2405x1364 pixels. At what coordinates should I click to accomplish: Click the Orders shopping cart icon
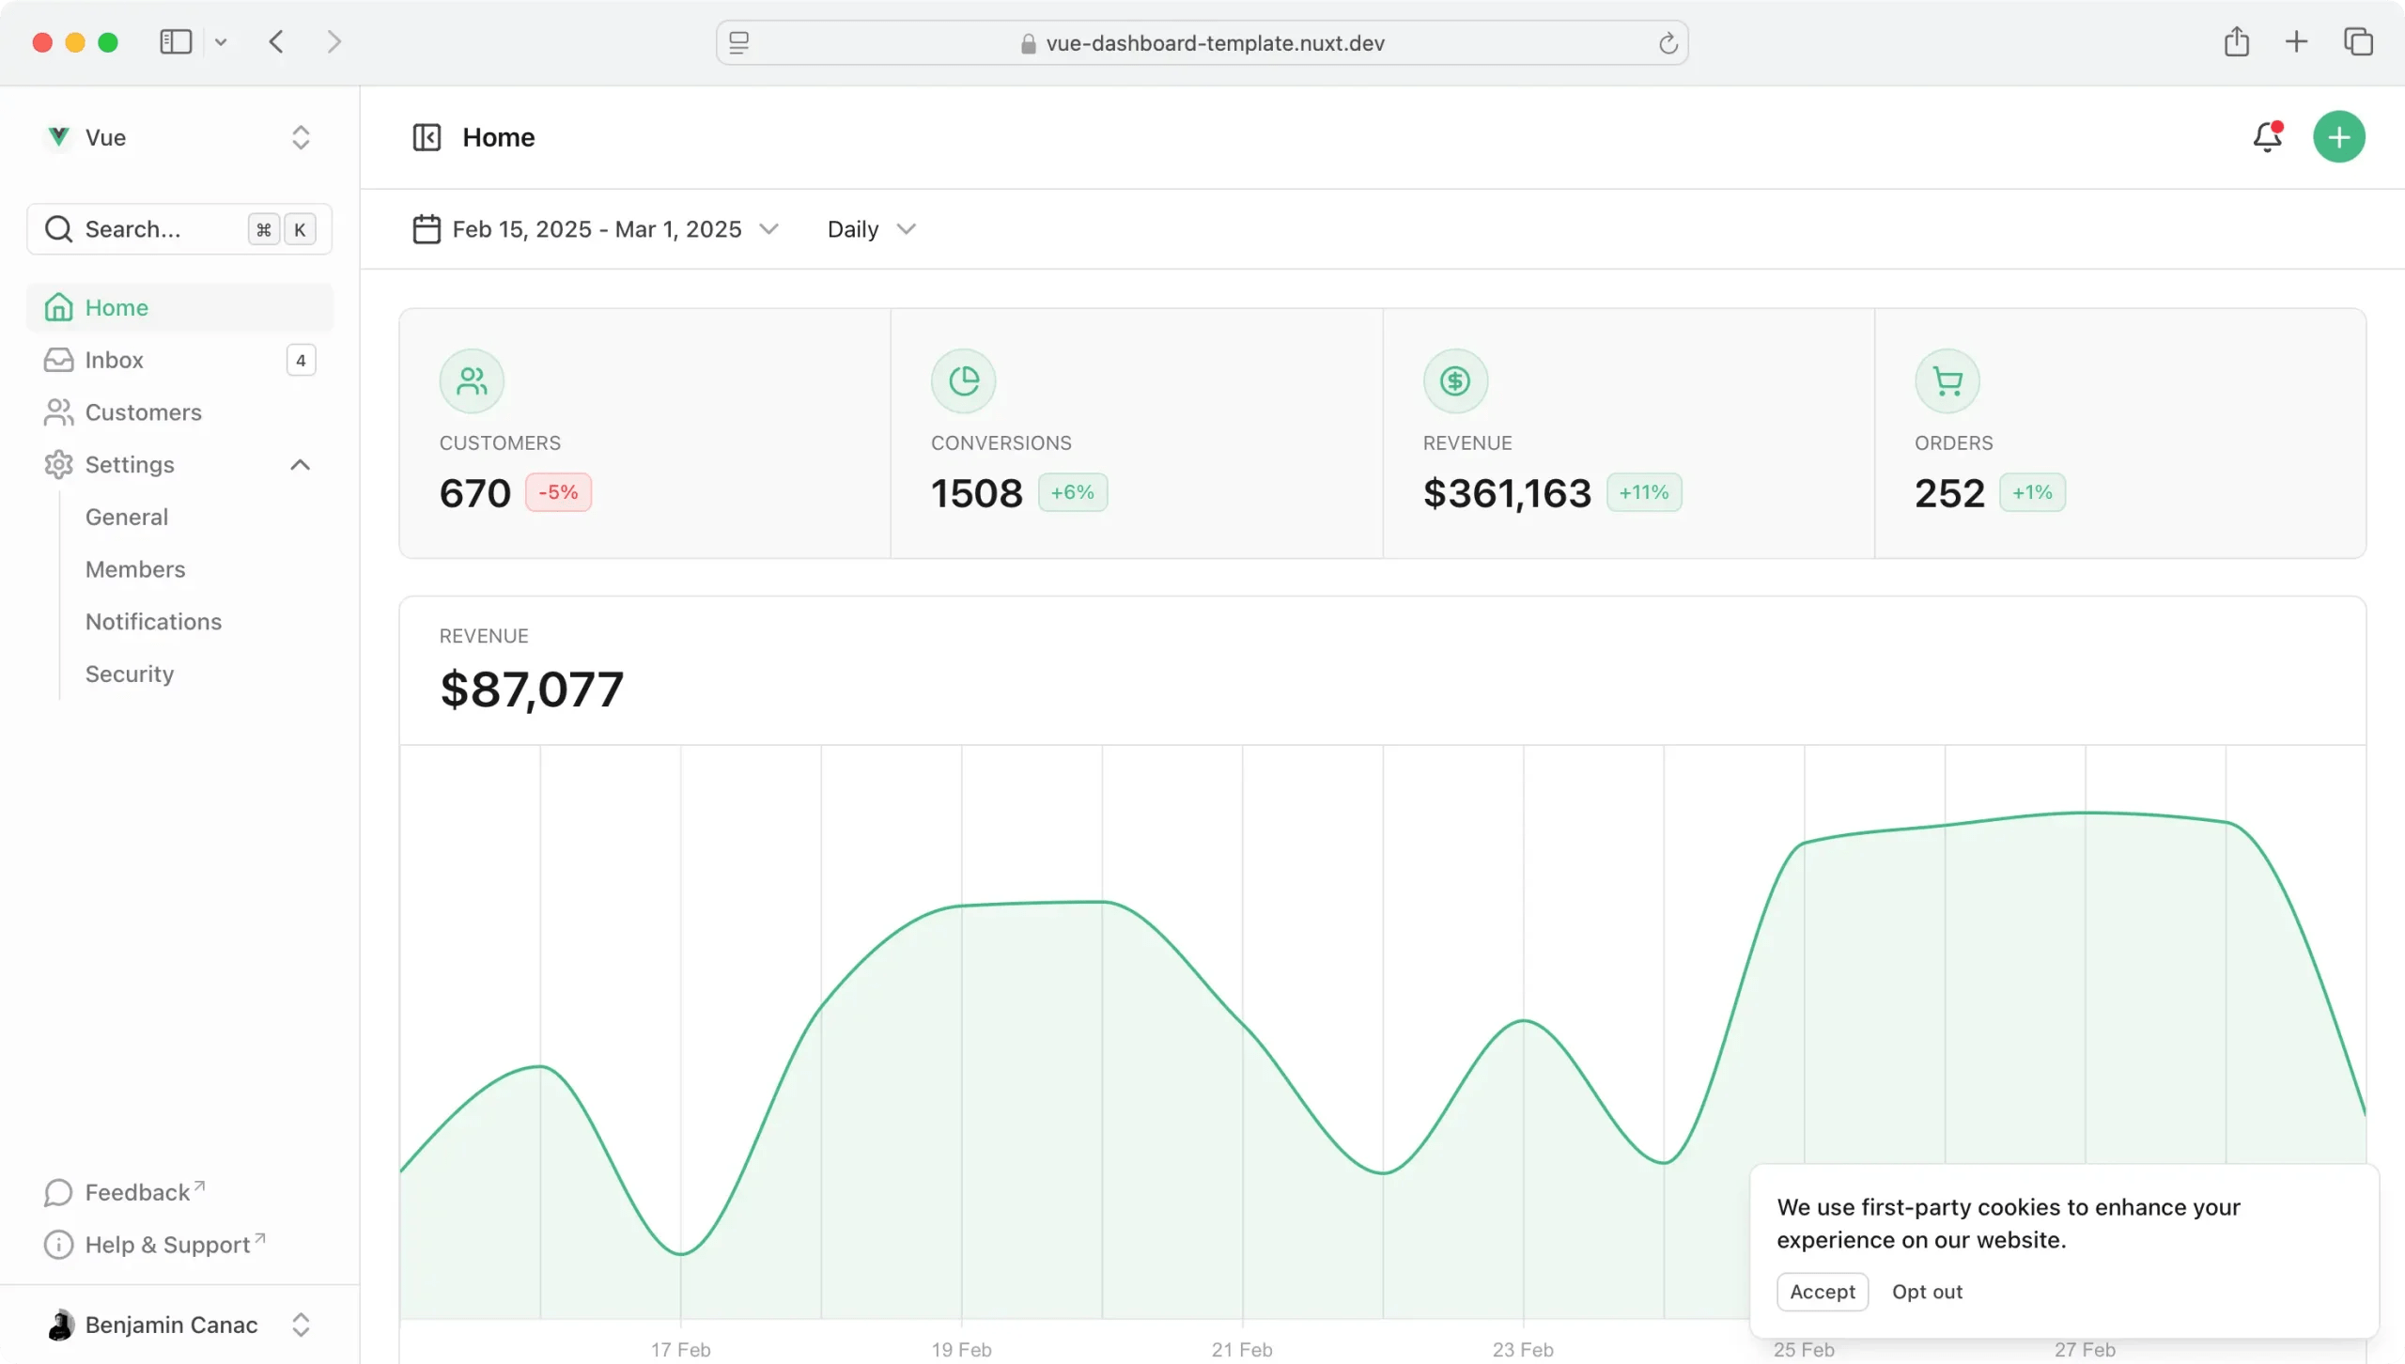1947,381
